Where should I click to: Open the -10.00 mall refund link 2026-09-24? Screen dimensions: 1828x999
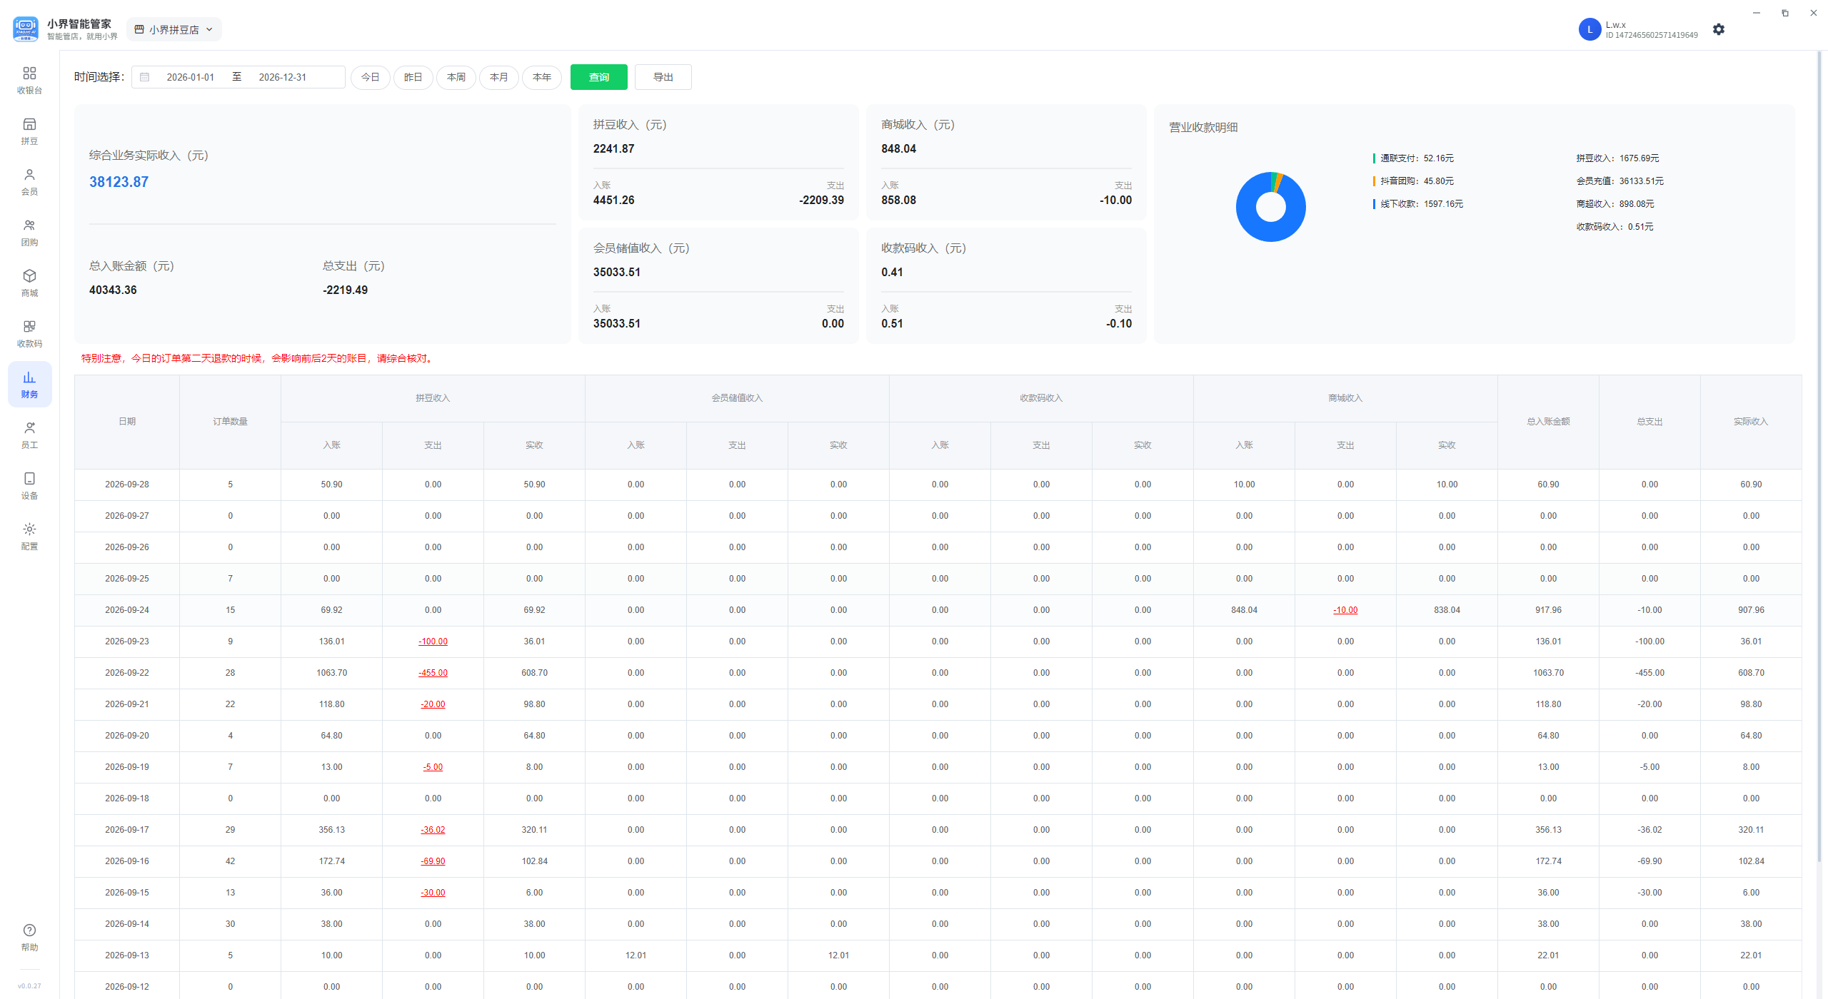point(1345,610)
